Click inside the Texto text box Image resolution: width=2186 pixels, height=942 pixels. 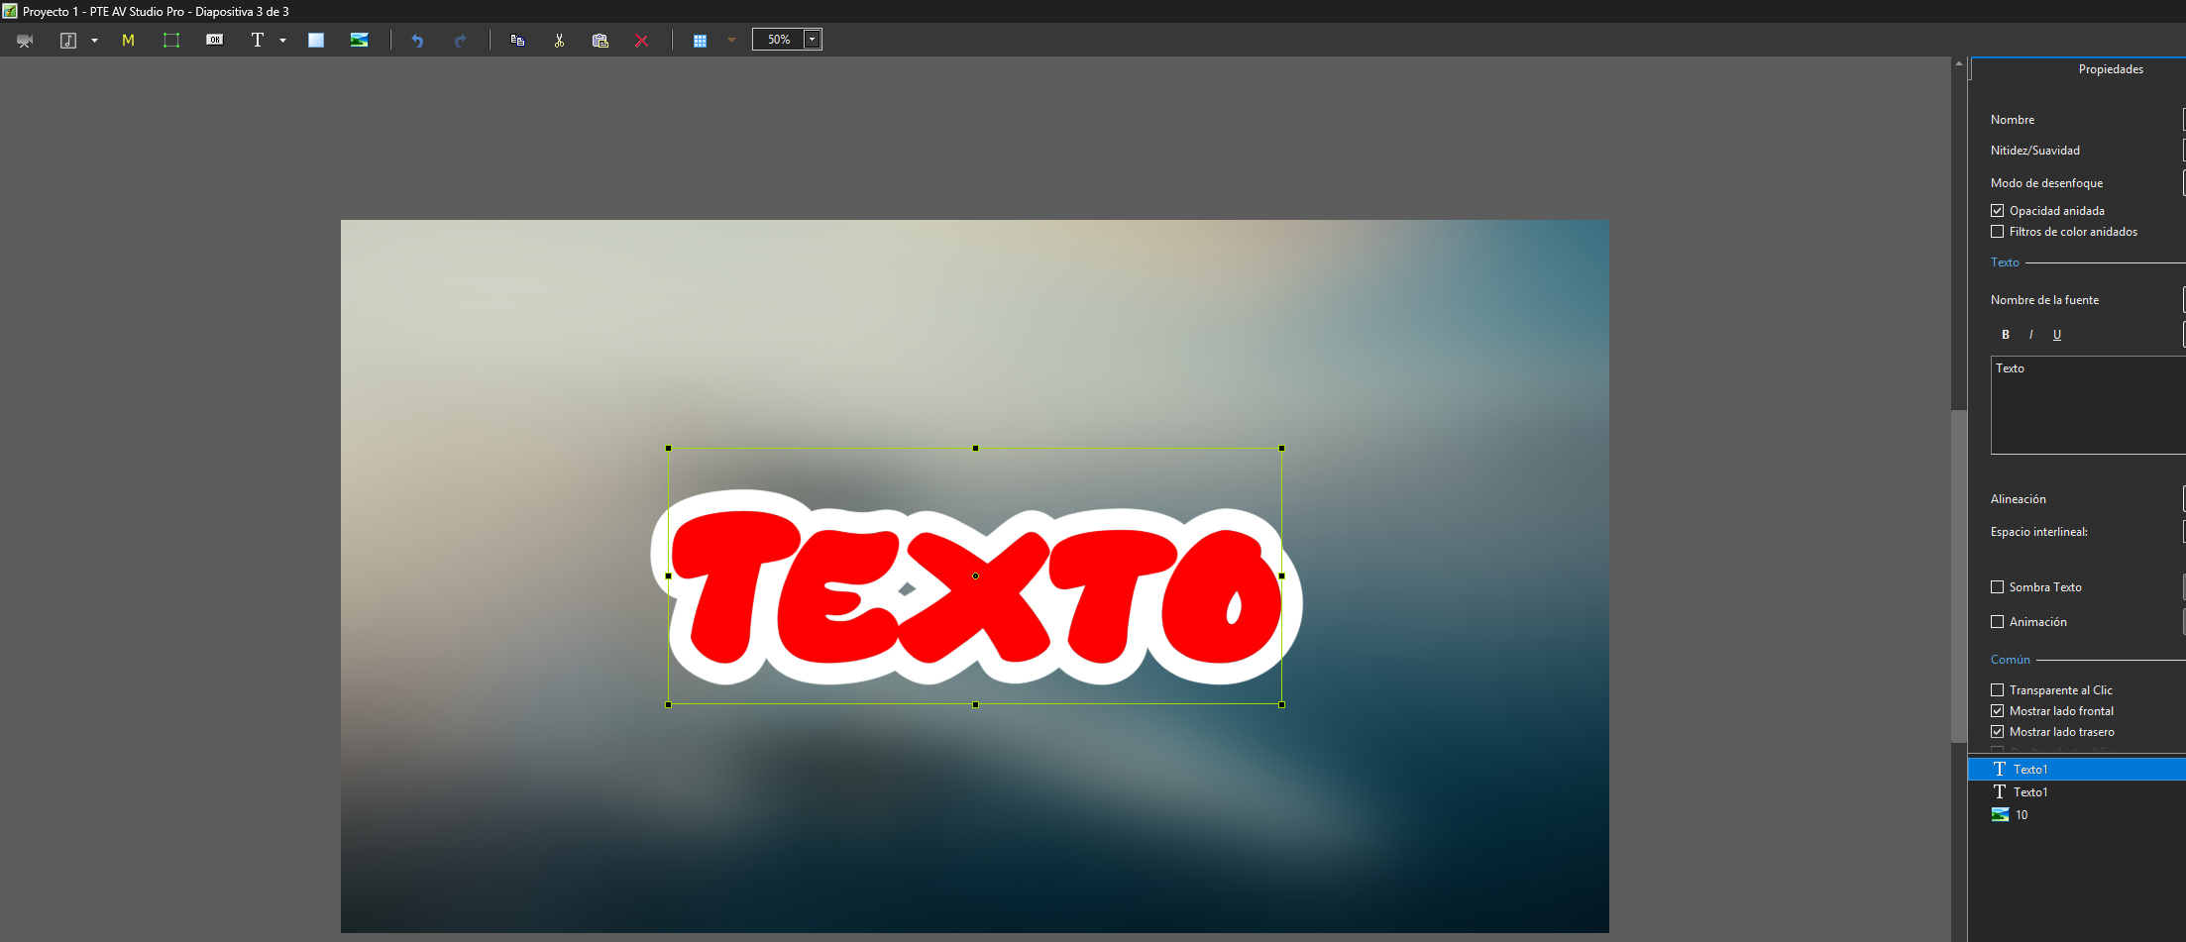(2088, 405)
